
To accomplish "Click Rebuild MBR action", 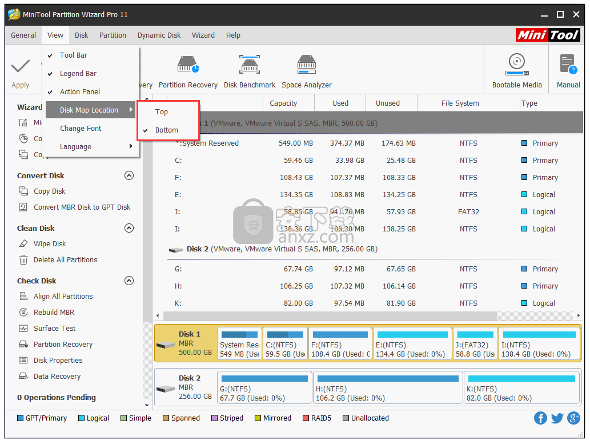I will [x=54, y=312].
